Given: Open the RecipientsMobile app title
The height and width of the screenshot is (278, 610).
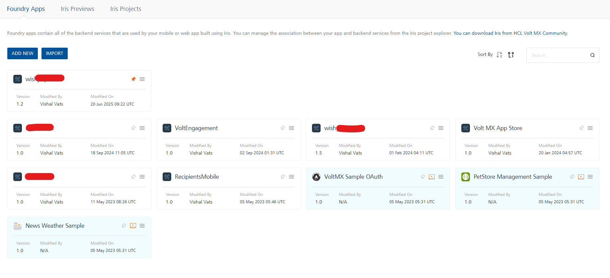Looking at the screenshot, I should (197, 177).
